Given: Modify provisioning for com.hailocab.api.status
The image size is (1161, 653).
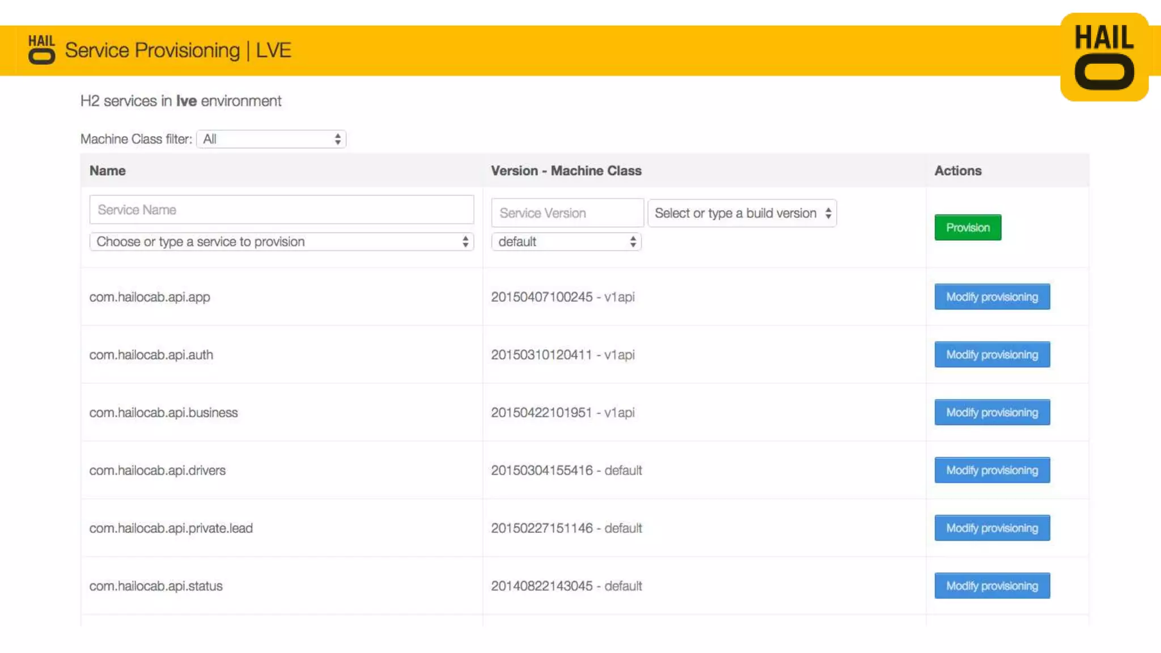Looking at the screenshot, I should 991,586.
